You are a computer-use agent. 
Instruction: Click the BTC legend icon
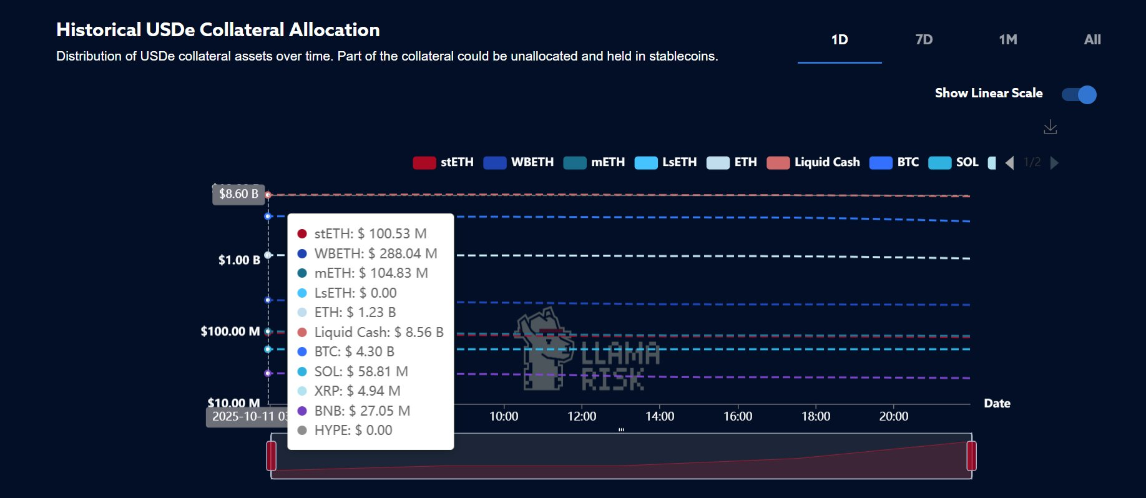[881, 163]
